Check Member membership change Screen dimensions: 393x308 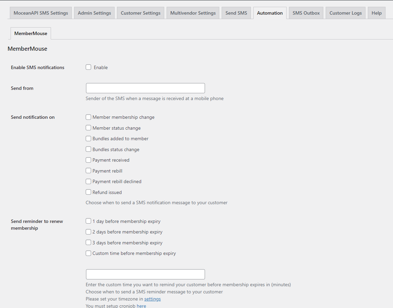click(x=88, y=117)
